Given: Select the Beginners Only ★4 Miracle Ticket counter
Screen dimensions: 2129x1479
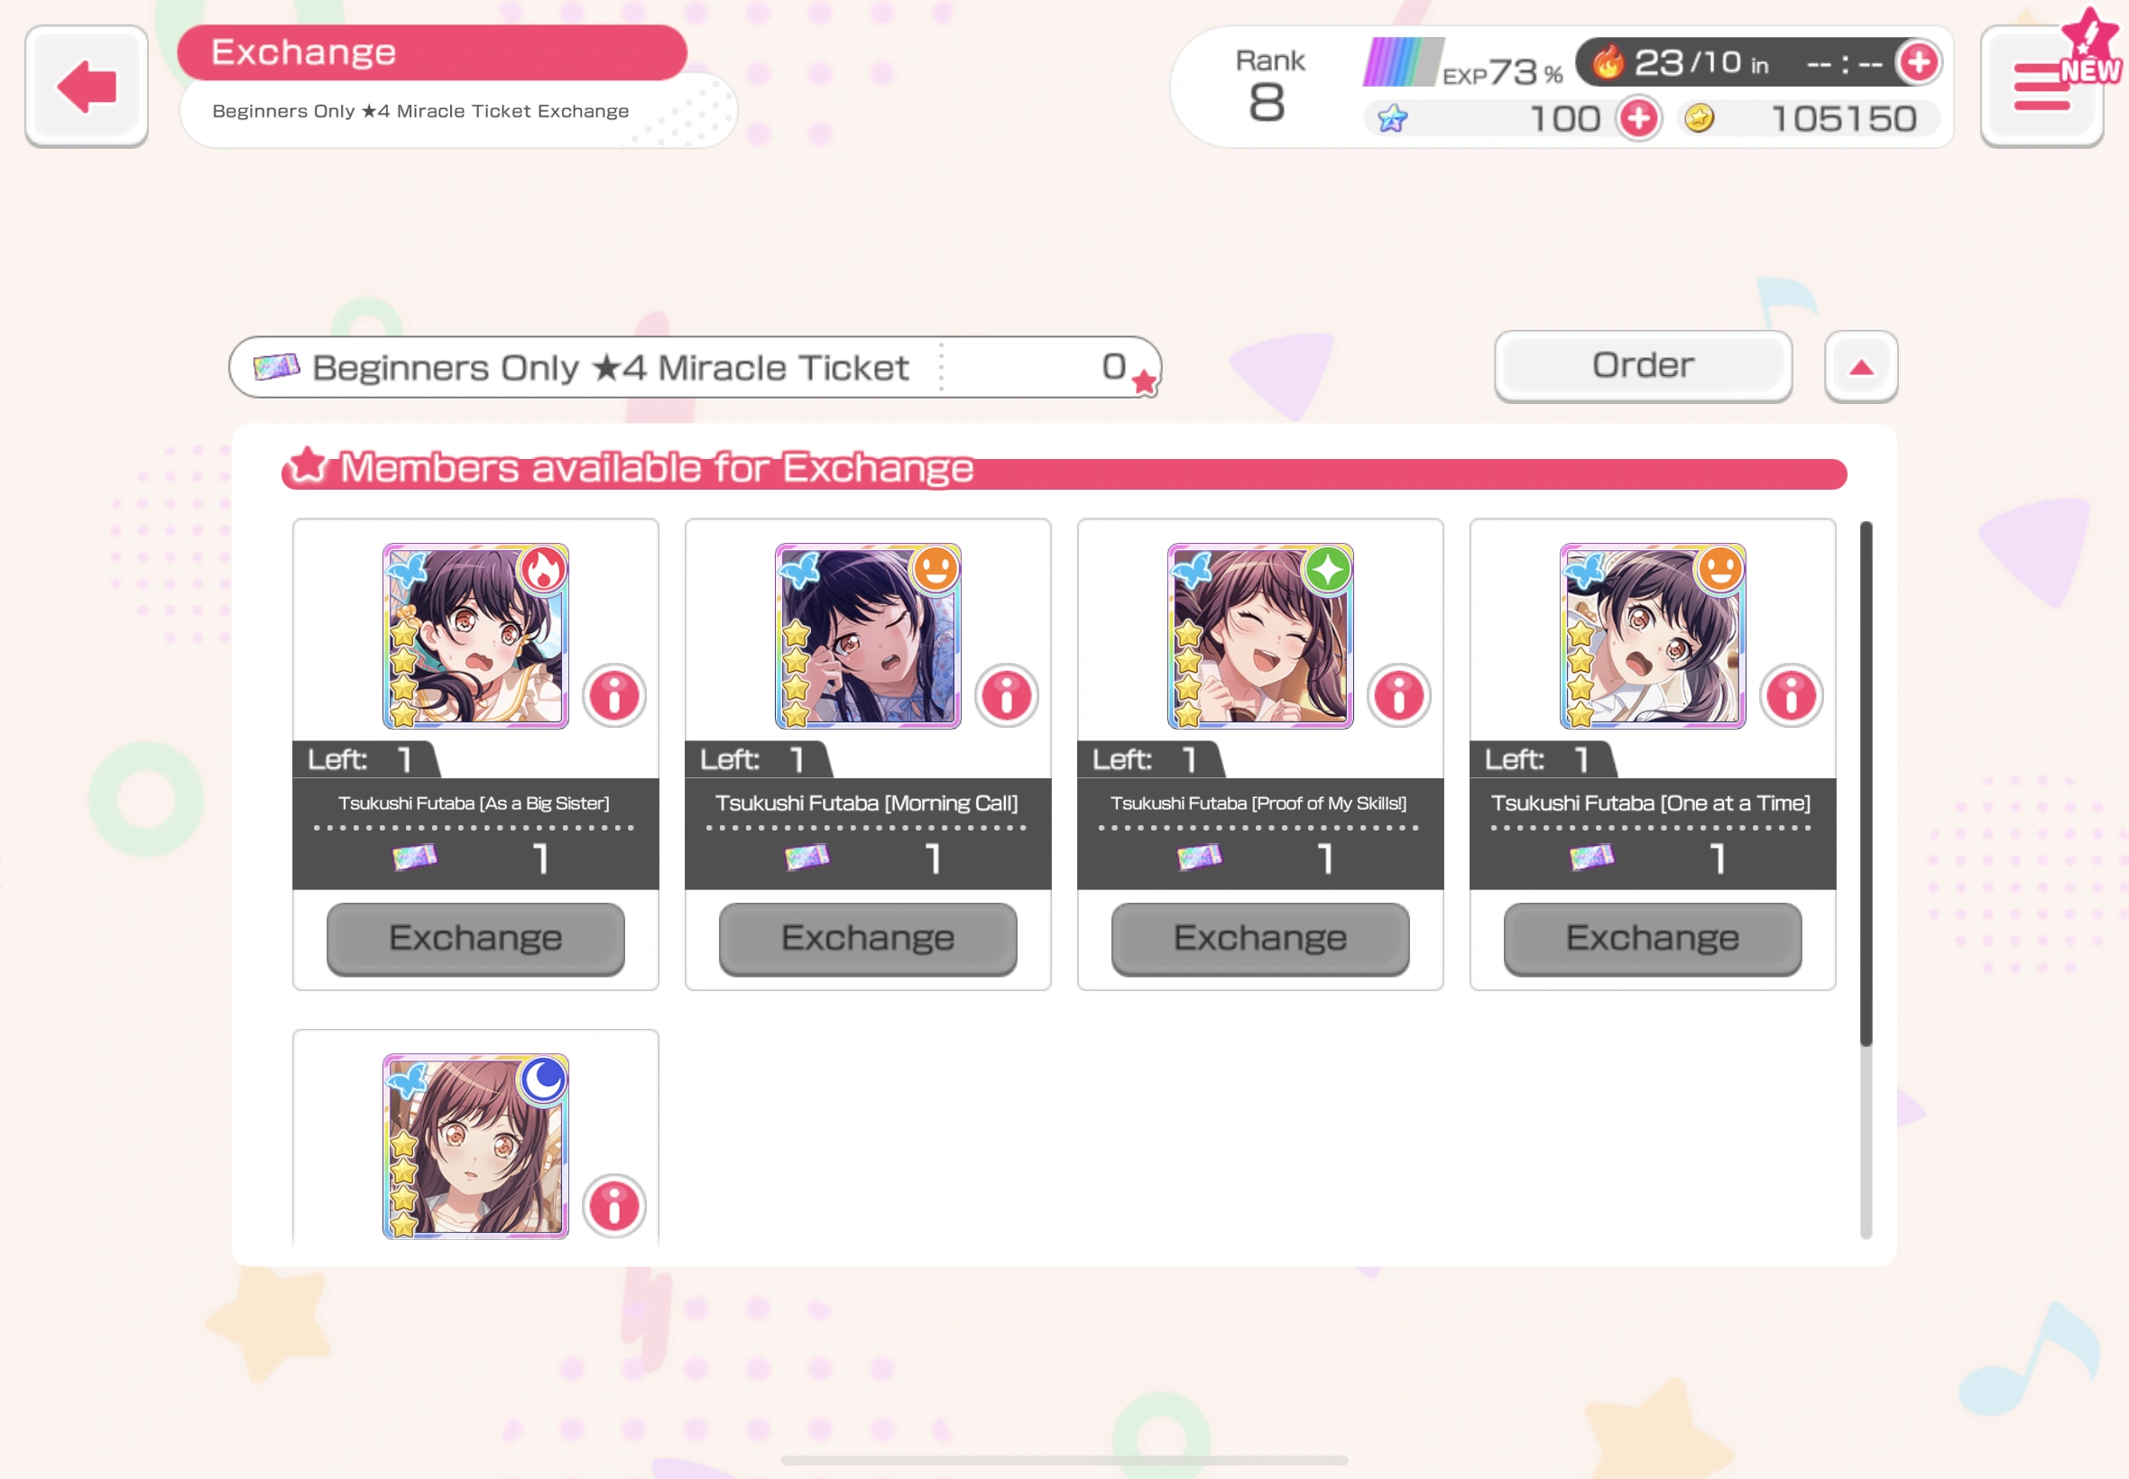Looking at the screenshot, I should (696, 367).
